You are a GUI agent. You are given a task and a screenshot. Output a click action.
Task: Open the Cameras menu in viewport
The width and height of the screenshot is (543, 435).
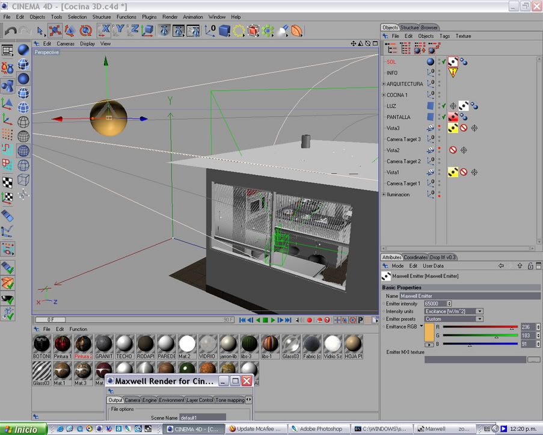(66, 44)
